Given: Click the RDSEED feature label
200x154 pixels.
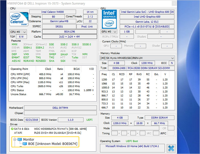Looking at the screenshot, I should coord(41,61).
